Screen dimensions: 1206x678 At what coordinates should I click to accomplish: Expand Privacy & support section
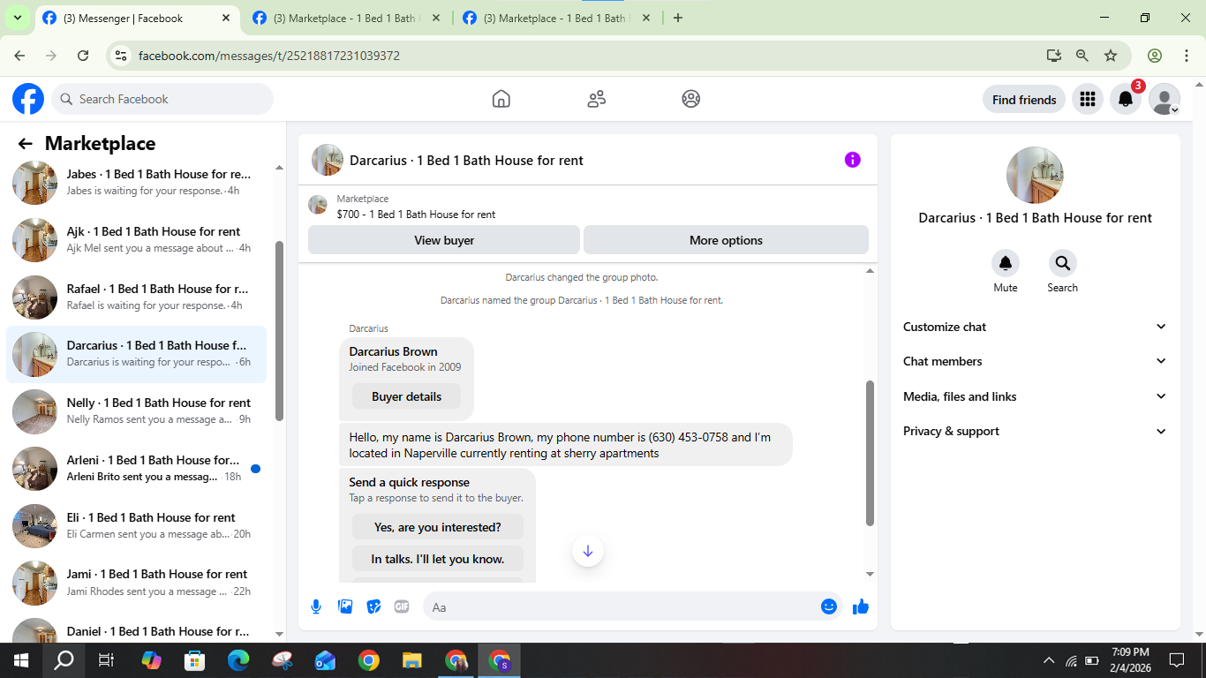[x=1035, y=431]
